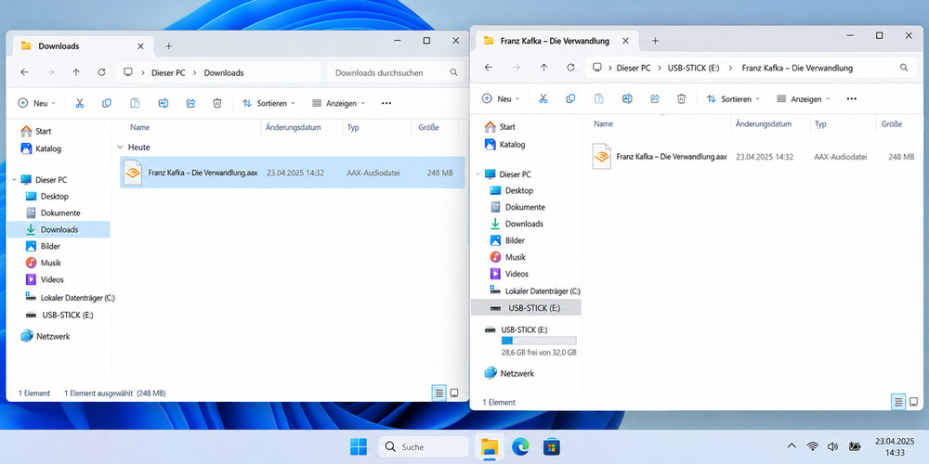Click Wi-Fi icon in system tray

(x=812, y=446)
